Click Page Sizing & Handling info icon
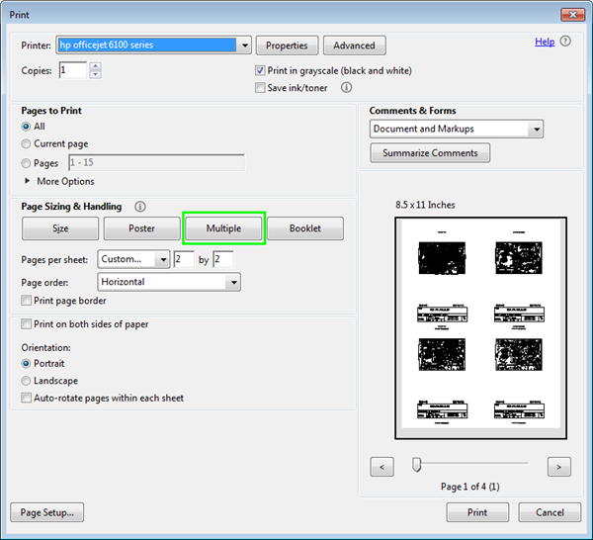This screenshot has width=593, height=540. (x=139, y=207)
